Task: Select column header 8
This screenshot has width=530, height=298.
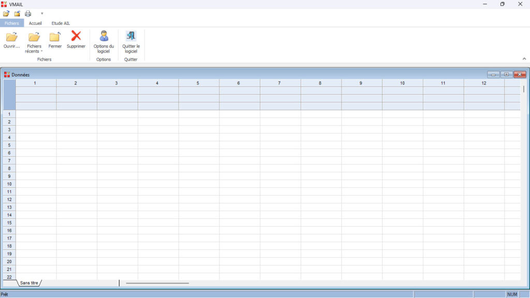Action: click(321, 83)
